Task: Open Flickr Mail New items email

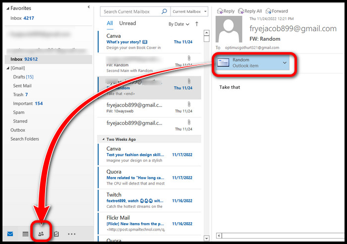Action: click(149, 224)
